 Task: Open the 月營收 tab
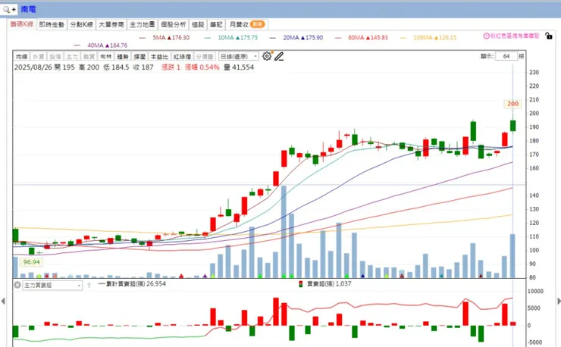(x=247, y=24)
